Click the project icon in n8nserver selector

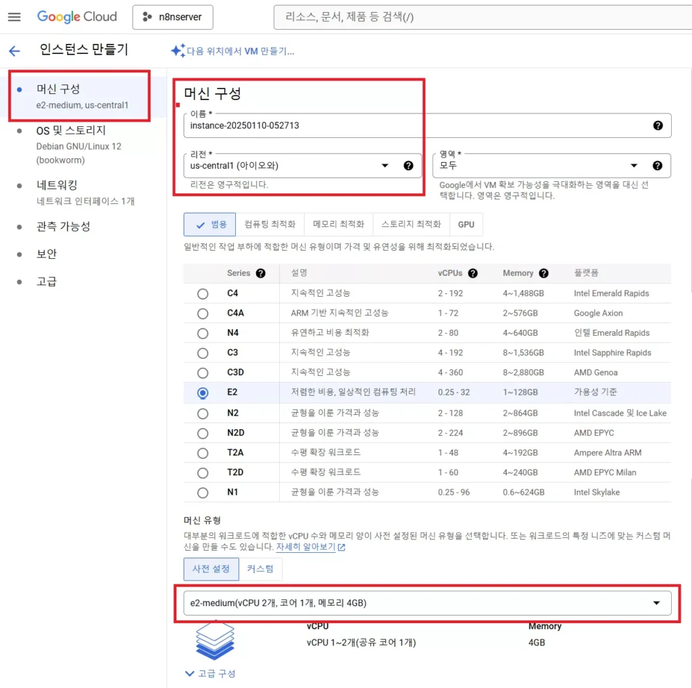147,17
